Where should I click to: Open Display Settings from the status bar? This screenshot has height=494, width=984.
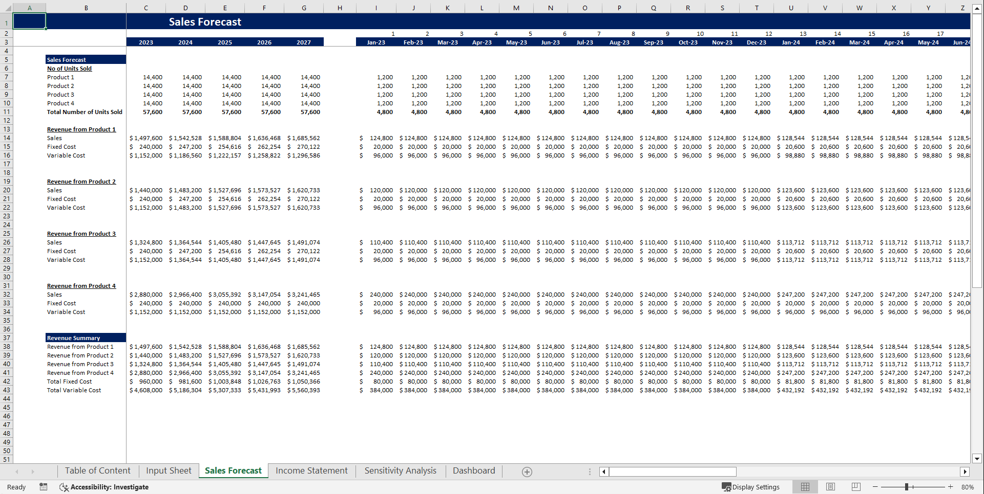(751, 487)
